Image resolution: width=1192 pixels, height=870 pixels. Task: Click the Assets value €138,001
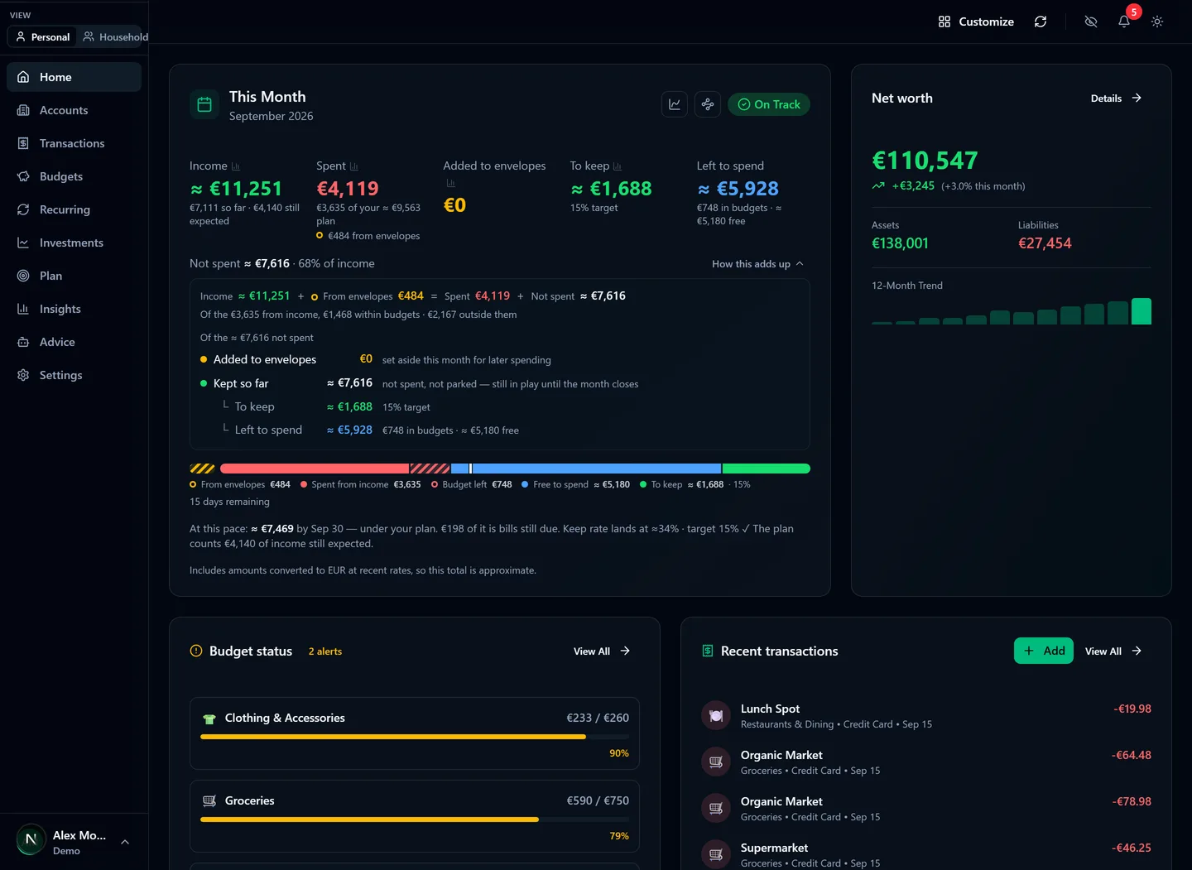[900, 243]
